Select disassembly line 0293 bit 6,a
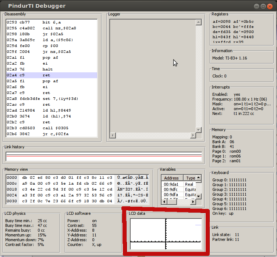Viewport: 277px width, 257px height. point(52,22)
